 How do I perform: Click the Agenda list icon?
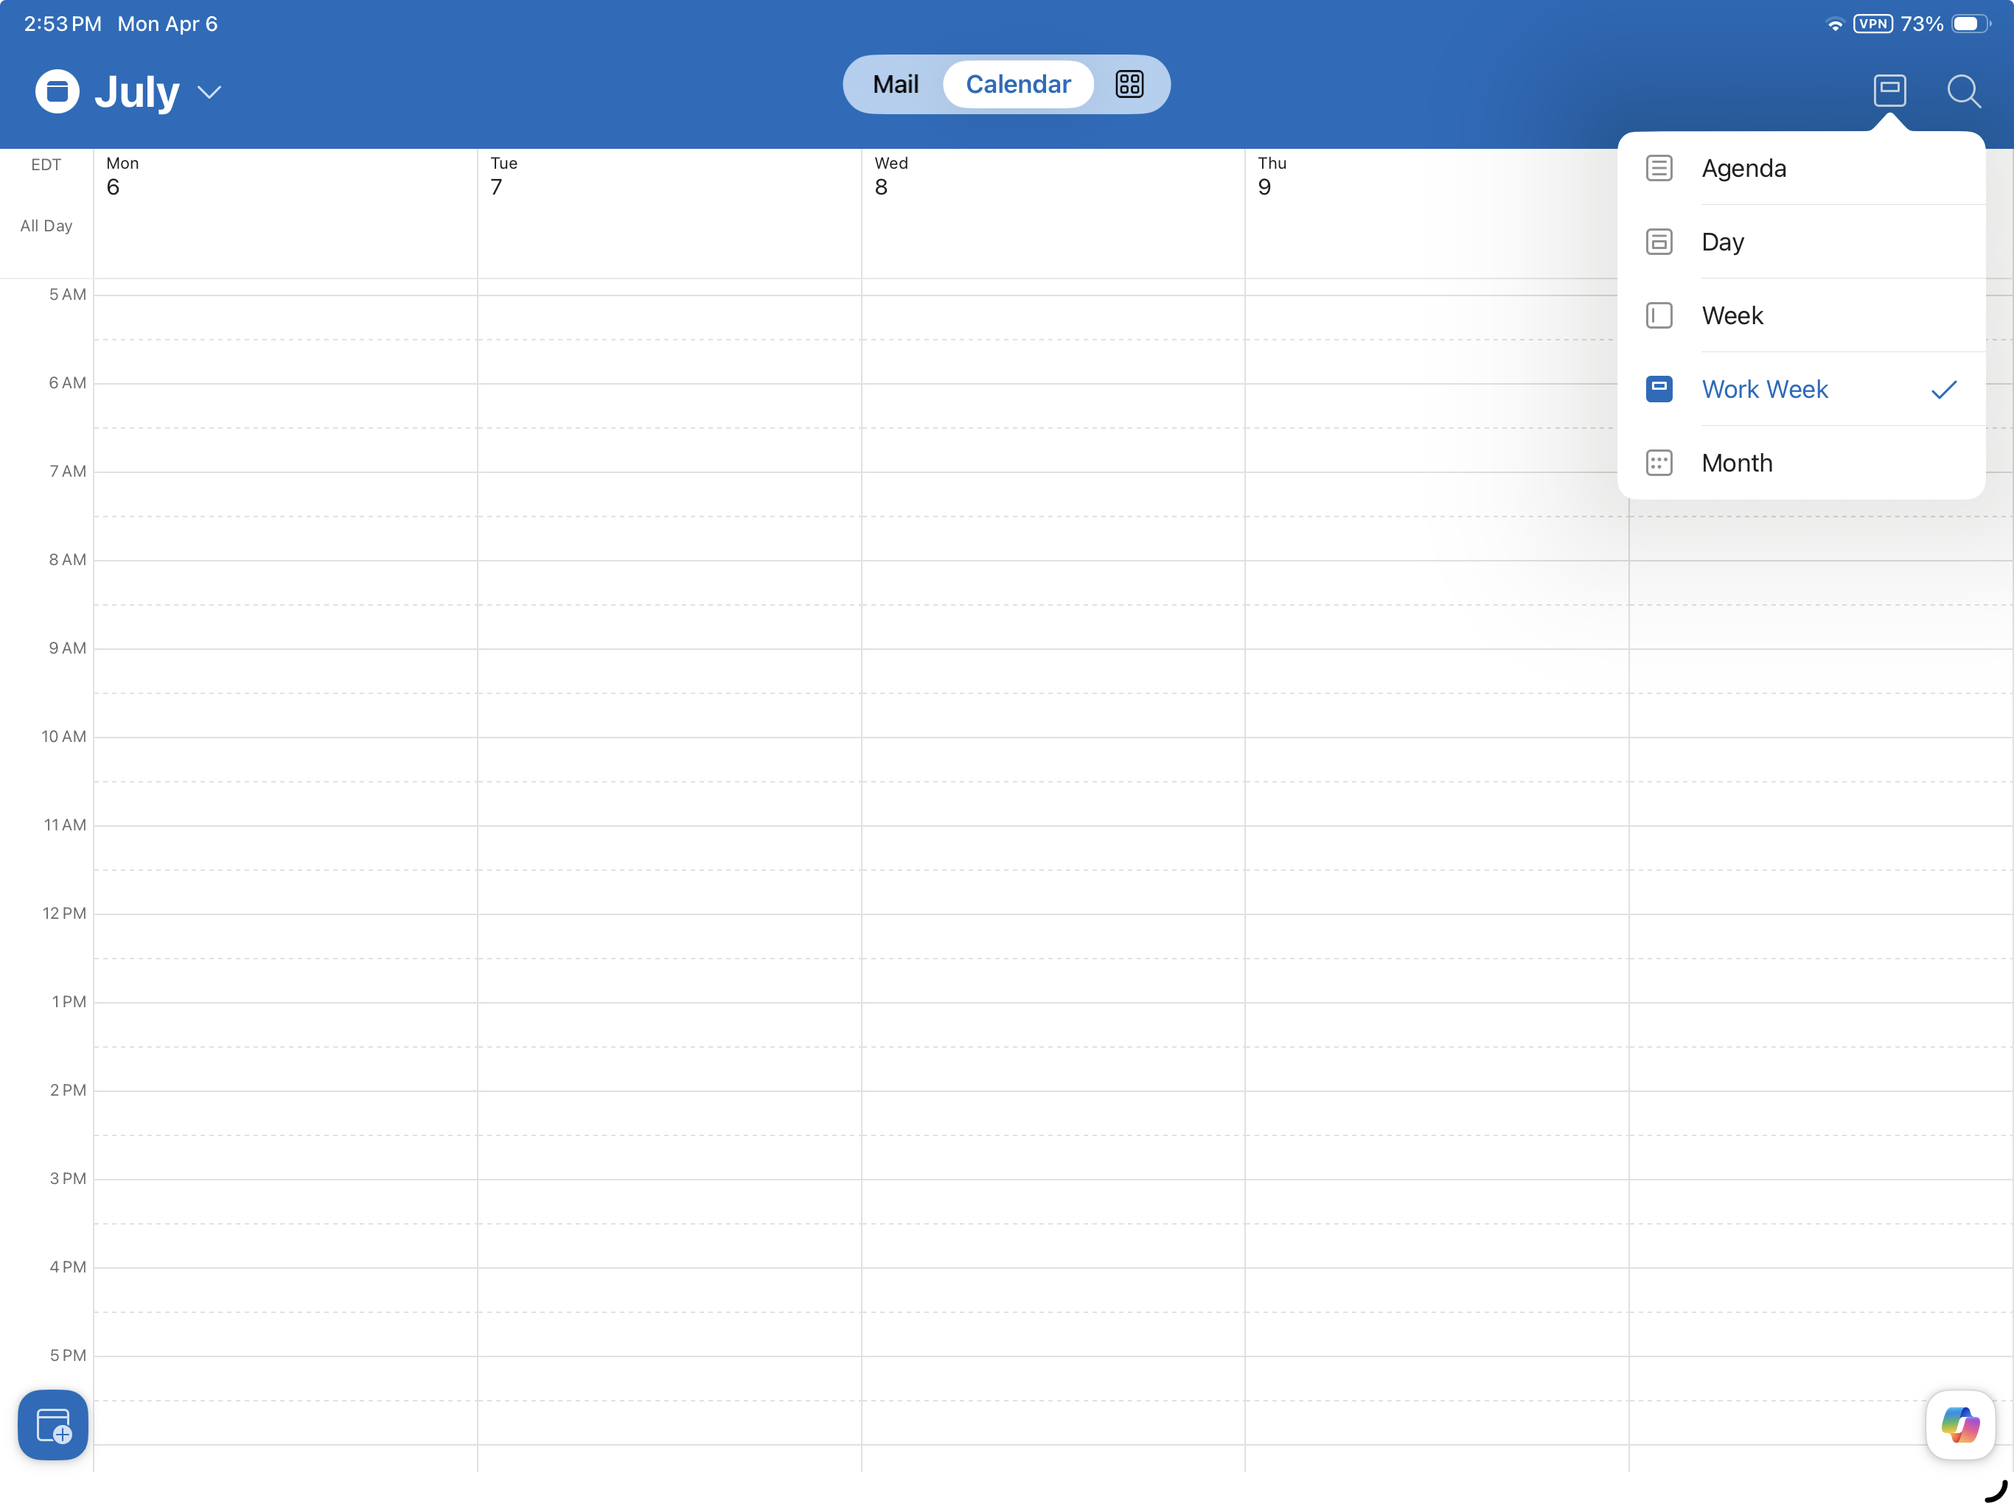tap(1659, 169)
